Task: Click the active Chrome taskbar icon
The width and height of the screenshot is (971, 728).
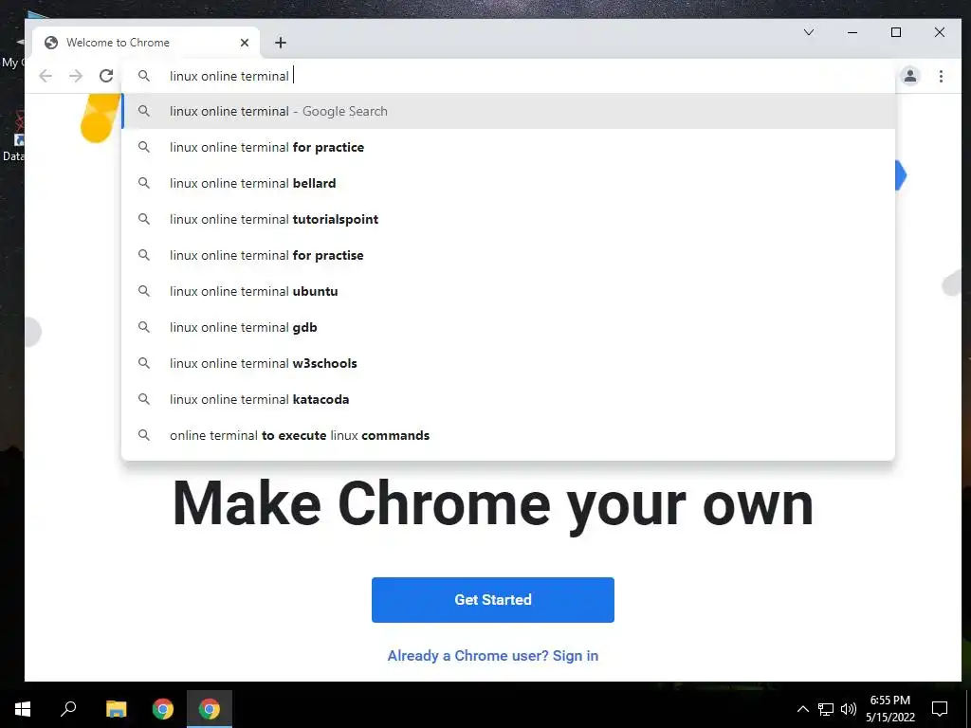Action: coord(210,709)
